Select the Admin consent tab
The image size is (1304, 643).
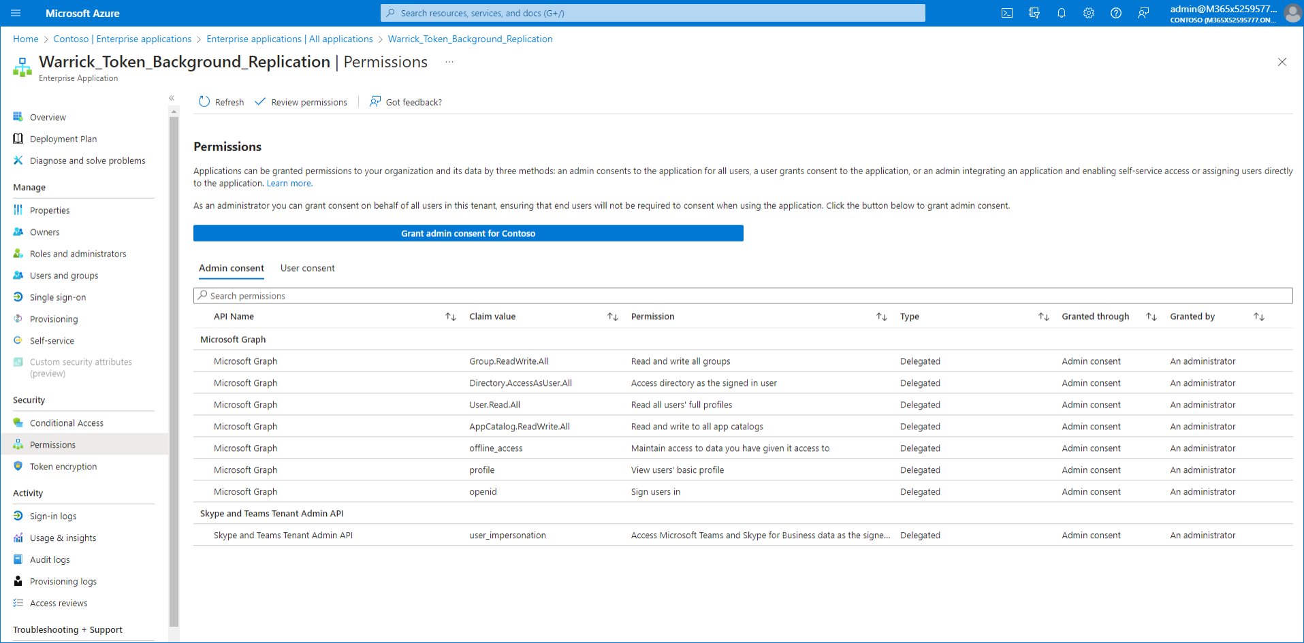coord(231,268)
